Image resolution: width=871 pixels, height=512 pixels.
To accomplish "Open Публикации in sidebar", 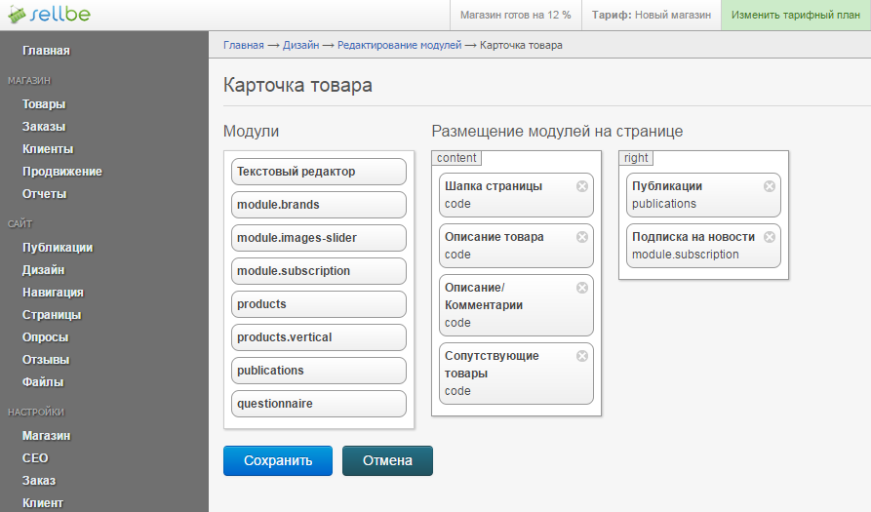I will click(58, 248).
